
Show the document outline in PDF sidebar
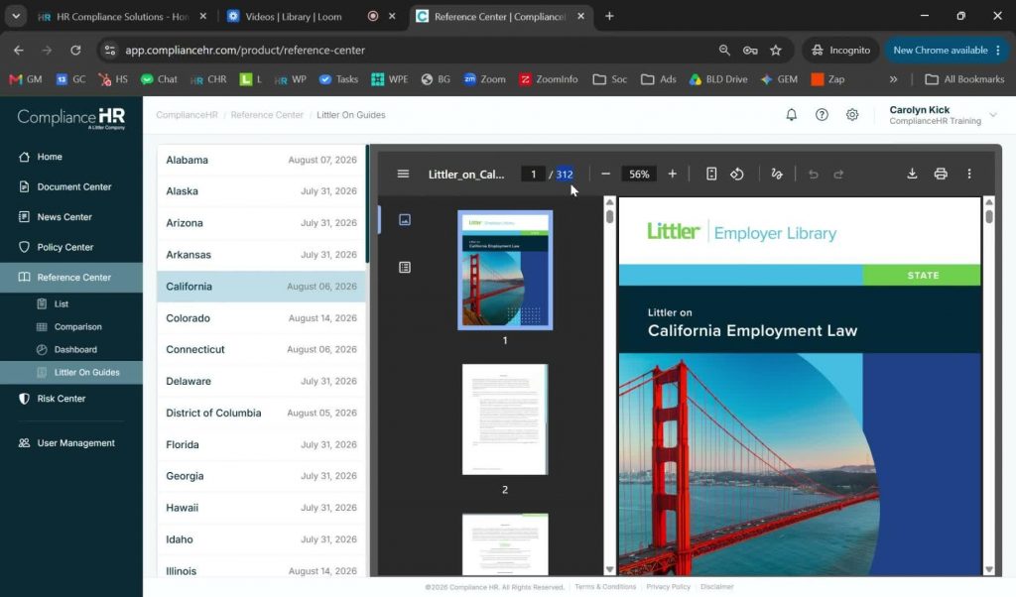coord(405,268)
